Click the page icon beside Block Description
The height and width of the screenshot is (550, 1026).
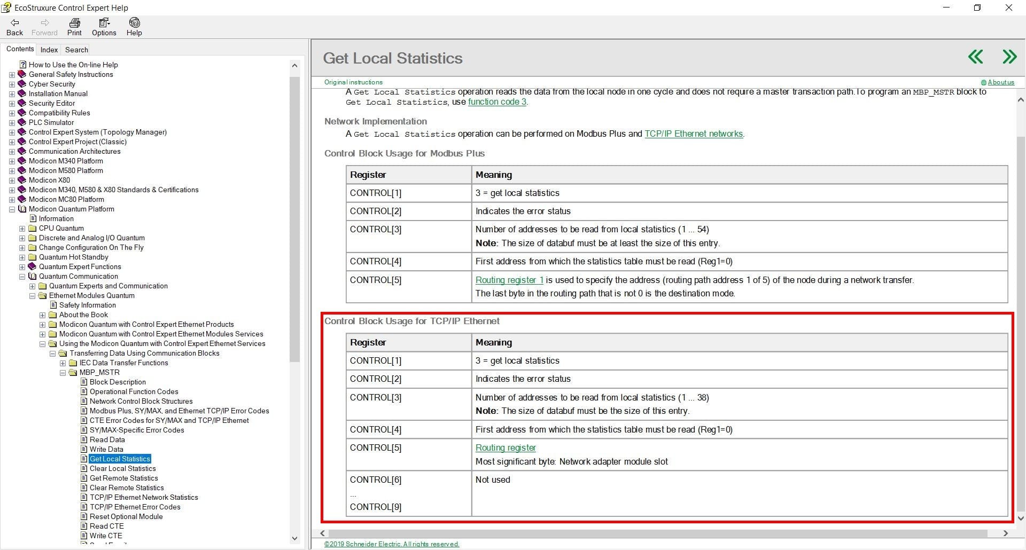point(84,382)
